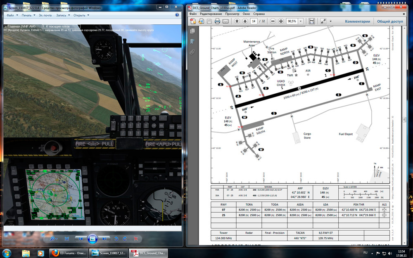Open the Комментарии pane
The height and width of the screenshot is (258, 413).
click(x=357, y=21)
